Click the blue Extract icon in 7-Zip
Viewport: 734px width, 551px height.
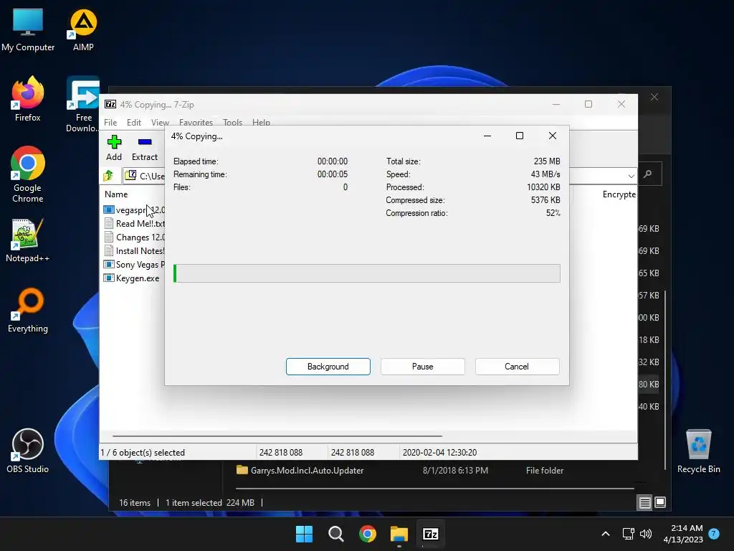click(145, 141)
